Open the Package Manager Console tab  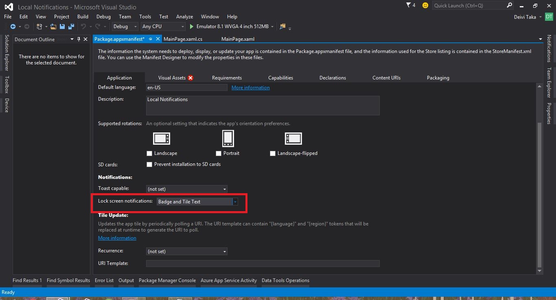[167, 280]
